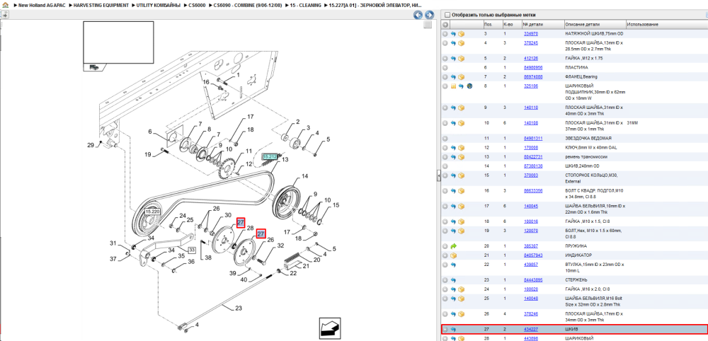The width and height of the screenshot is (708, 341).
Task: Click 'Использование' column header
Action: (666, 24)
